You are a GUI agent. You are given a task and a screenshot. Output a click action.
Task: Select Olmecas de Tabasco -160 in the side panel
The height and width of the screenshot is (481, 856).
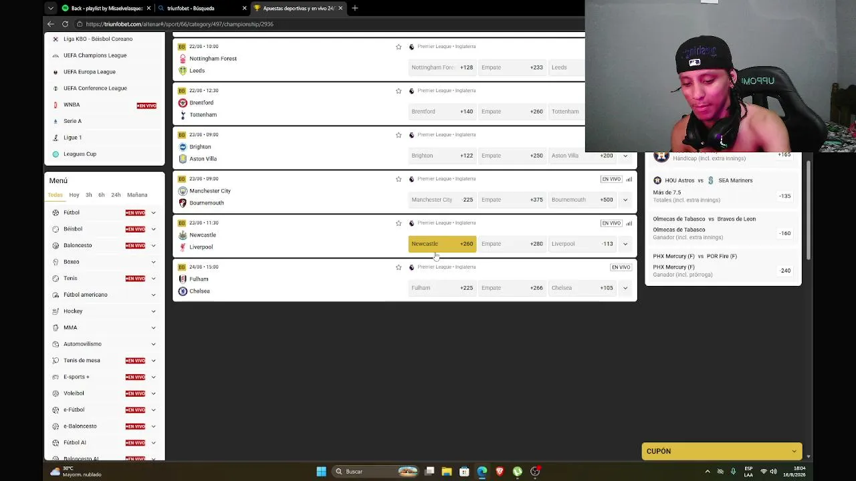pos(784,233)
